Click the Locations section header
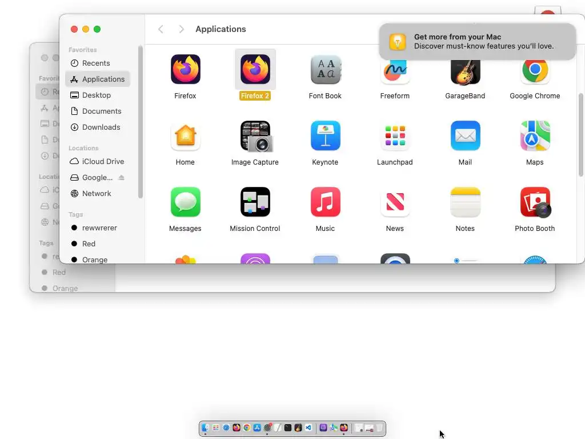Image resolution: width=585 pixels, height=439 pixels. 83,148
